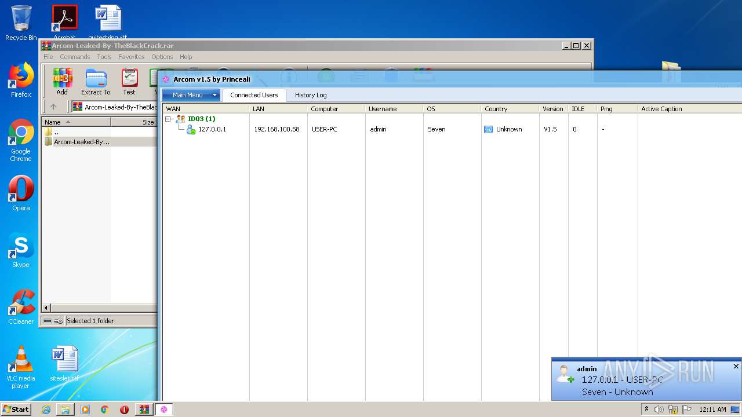Viewport: 742px width, 417px height.
Task: Sort by the WAN column header
Action: click(206, 109)
